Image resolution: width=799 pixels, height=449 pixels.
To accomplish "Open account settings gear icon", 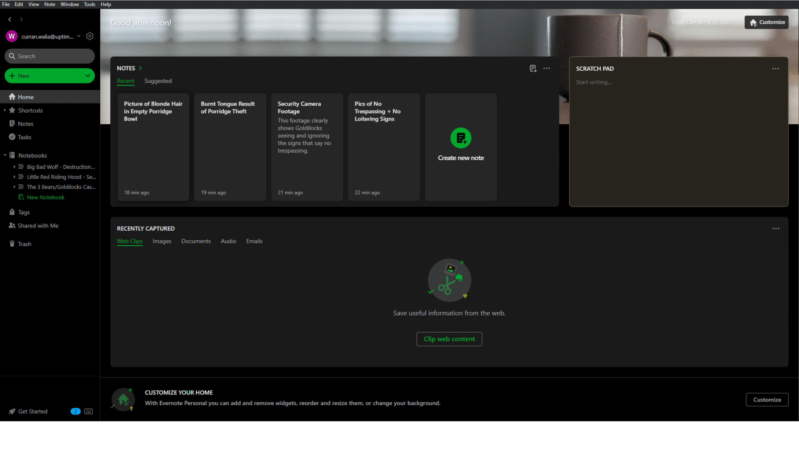I will pyautogui.click(x=90, y=36).
